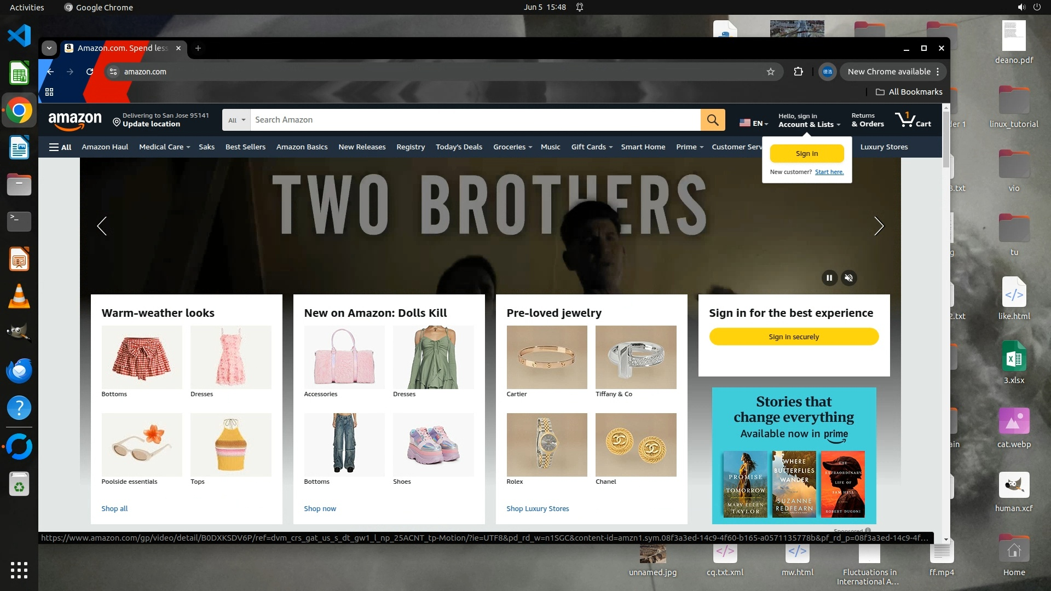Show next hero banner slide
The height and width of the screenshot is (591, 1051).
click(879, 226)
